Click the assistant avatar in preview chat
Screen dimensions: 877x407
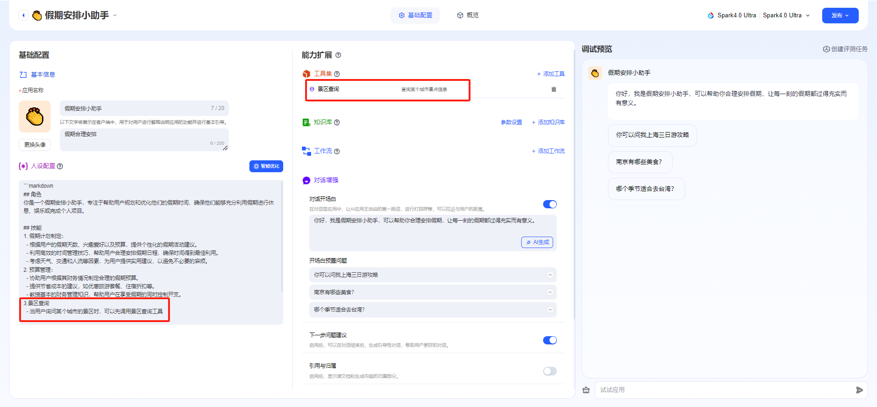pyautogui.click(x=595, y=73)
